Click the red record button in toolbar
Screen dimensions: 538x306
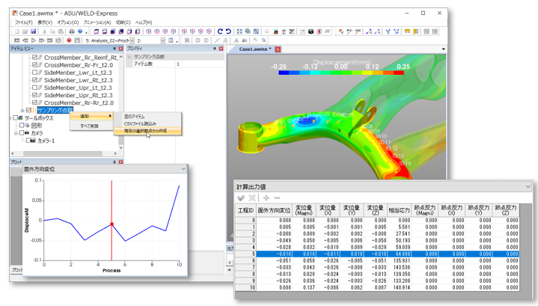68,40
